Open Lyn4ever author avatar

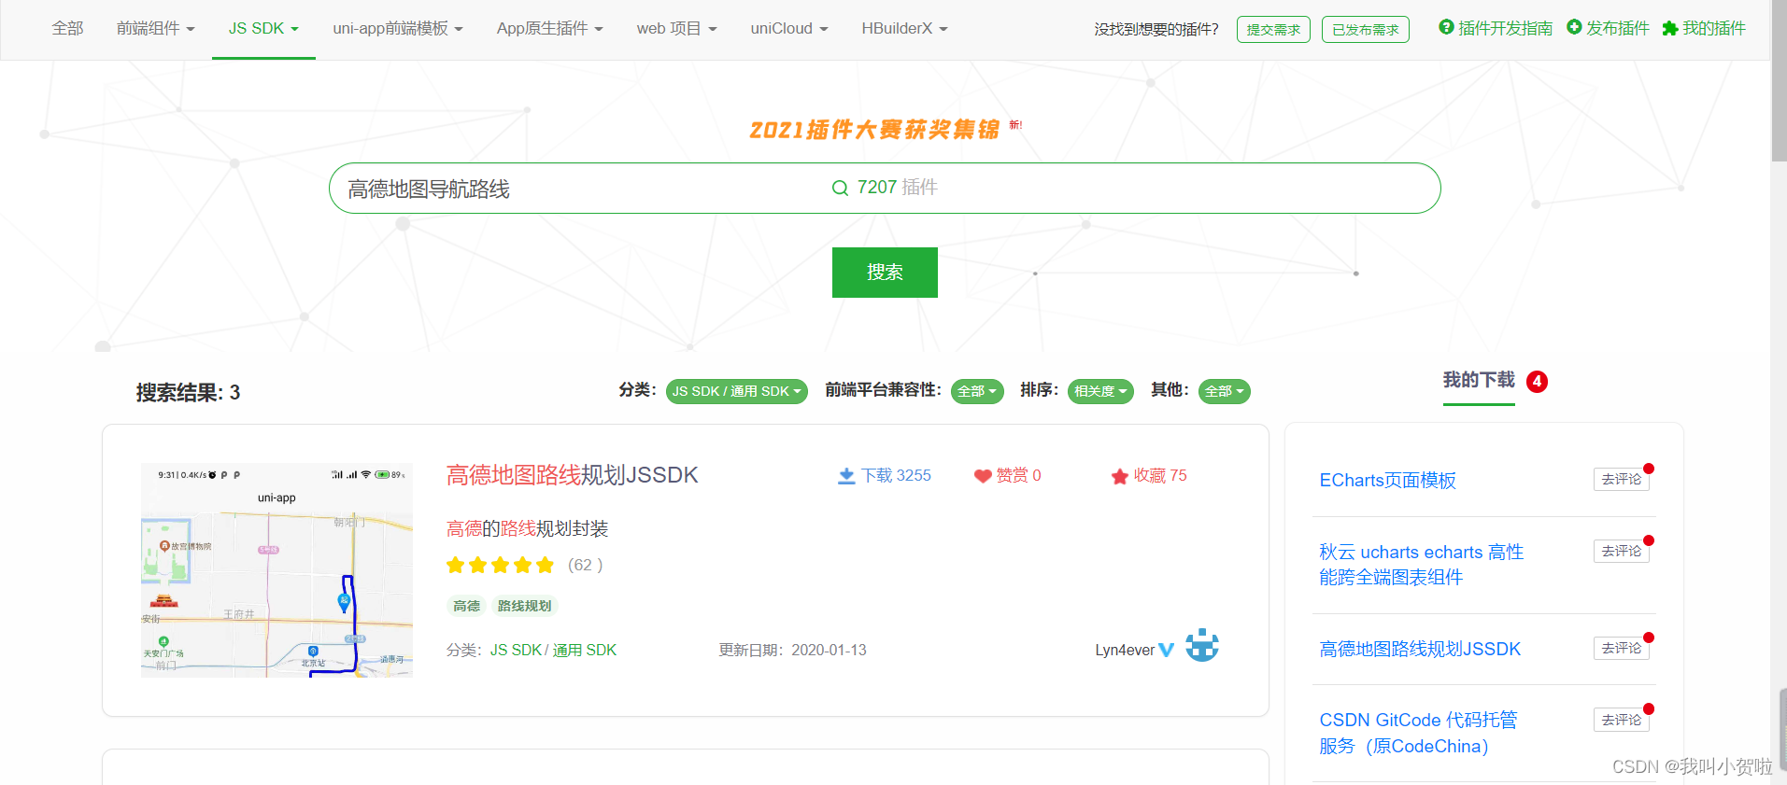[1202, 646]
